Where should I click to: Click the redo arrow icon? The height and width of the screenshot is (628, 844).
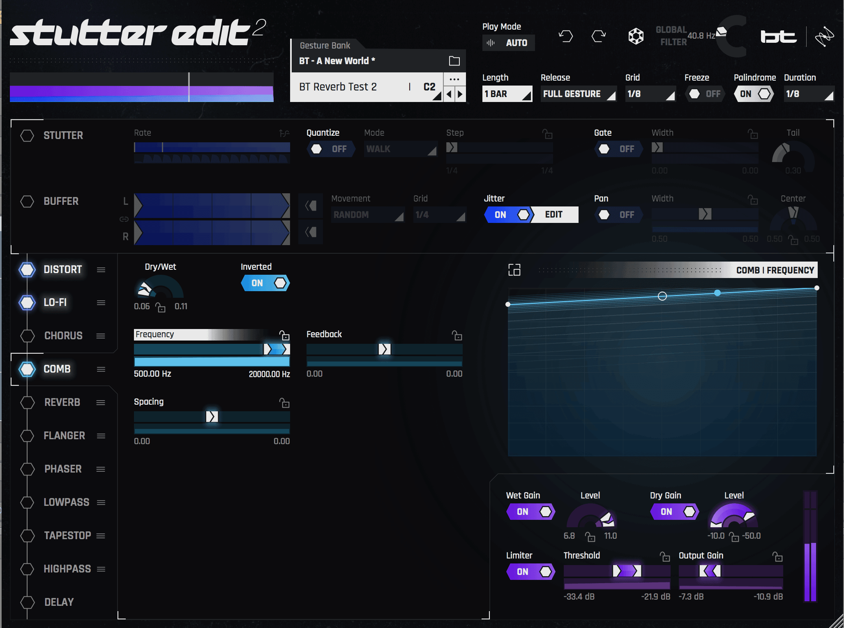click(599, 36)
